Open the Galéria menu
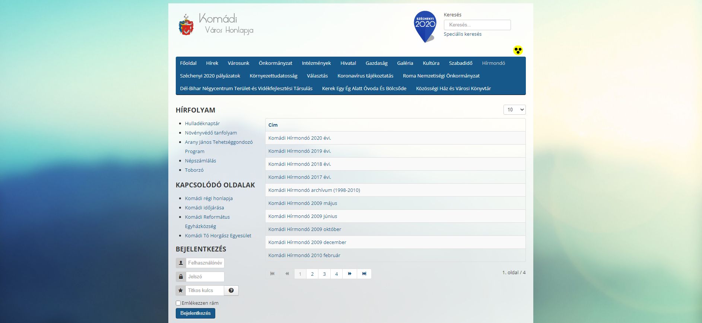 click(405, 63)
